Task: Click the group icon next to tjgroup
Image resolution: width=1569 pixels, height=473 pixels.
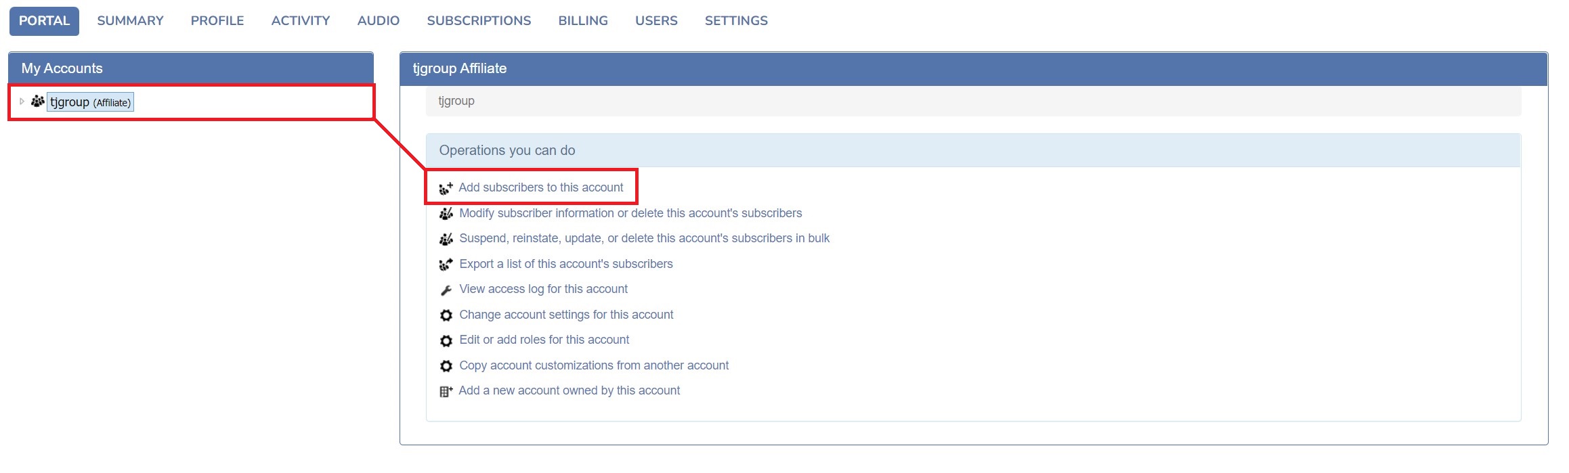Action: [x=38, y=102]
